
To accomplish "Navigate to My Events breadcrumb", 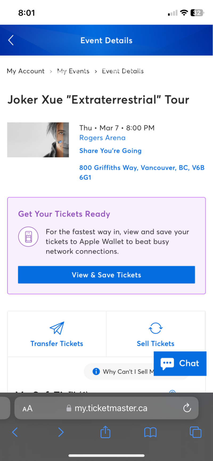I will pos(73,71).
